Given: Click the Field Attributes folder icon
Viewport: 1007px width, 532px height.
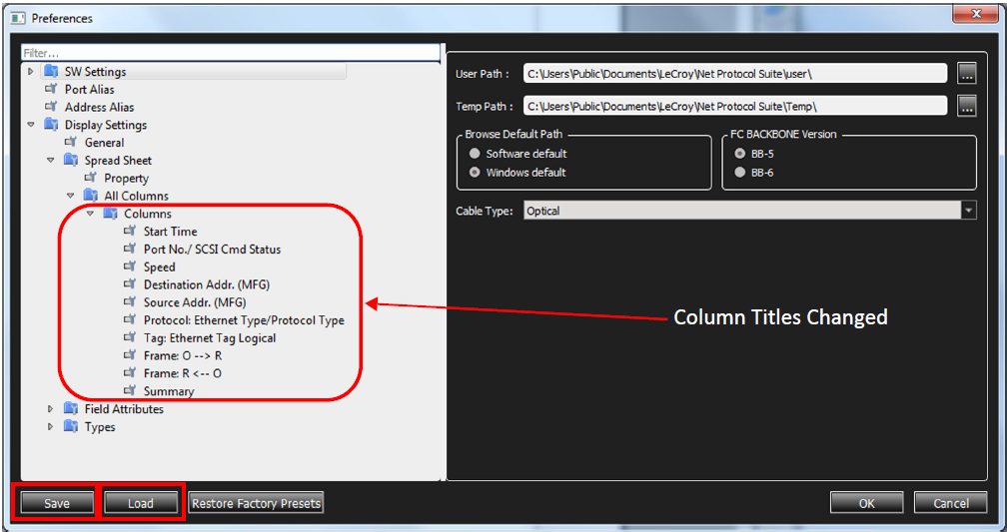Looking at the screenshot, I should point(71,408).
